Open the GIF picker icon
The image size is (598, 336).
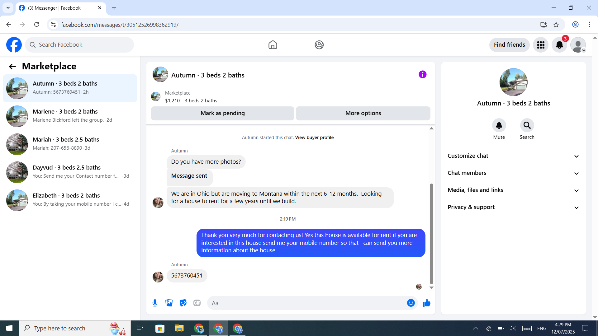tap(197, 303)
